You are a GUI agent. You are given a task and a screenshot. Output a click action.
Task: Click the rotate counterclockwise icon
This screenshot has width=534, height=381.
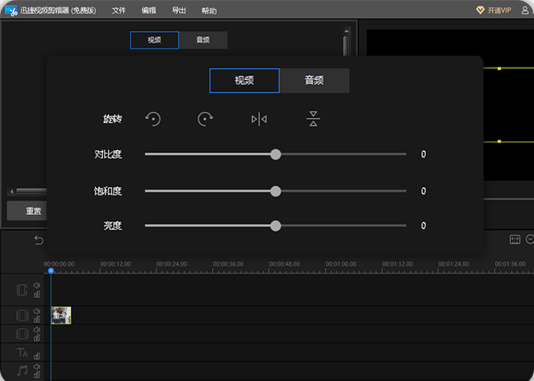[153, 119]
